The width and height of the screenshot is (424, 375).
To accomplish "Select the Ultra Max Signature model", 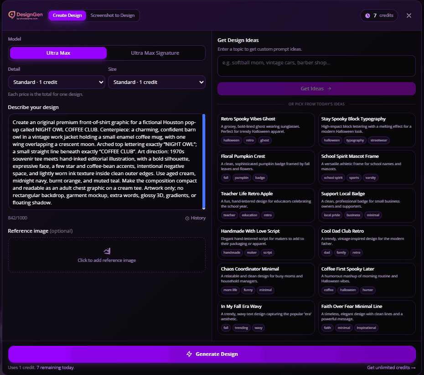I will coord(155,53).
